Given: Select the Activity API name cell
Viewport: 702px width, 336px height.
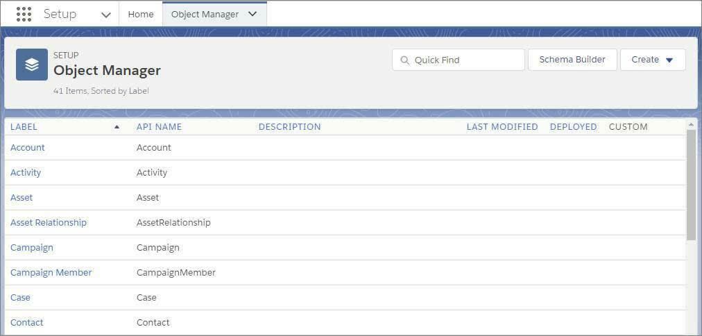Looking at the screenshot, I should 152,172.
